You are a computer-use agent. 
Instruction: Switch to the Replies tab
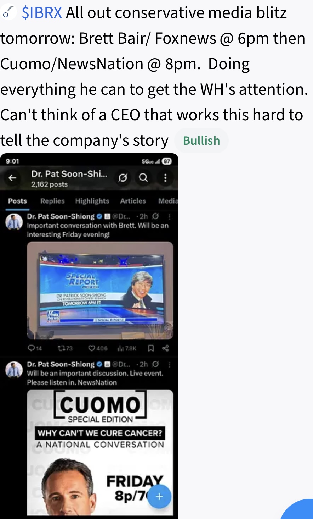(x=52, y=201)
